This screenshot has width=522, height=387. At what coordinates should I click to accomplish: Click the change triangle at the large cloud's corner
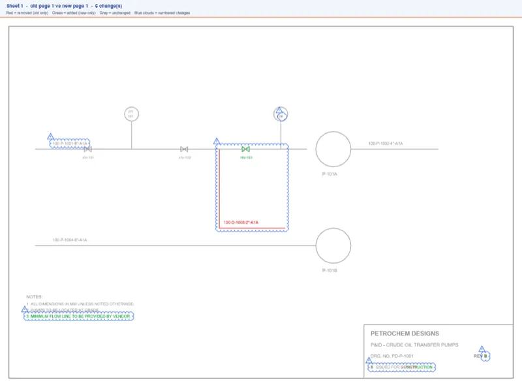(217, 141)
